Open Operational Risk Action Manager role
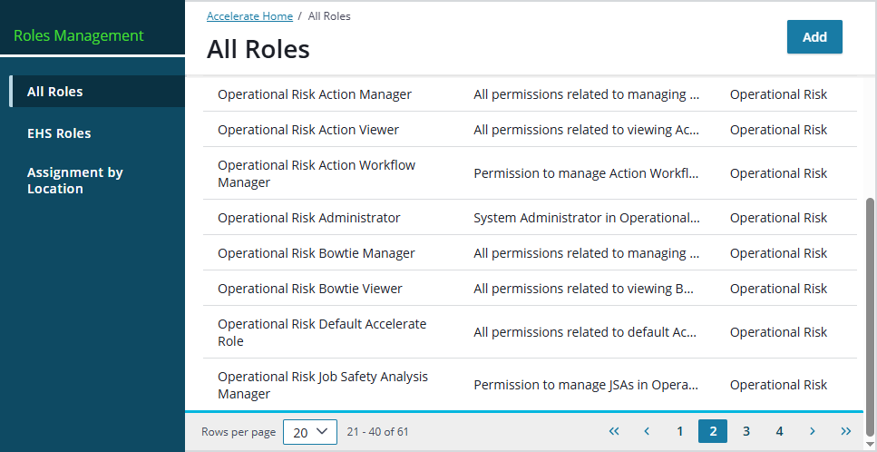Viewport: 877px width, 452px height. coord(315,94)
